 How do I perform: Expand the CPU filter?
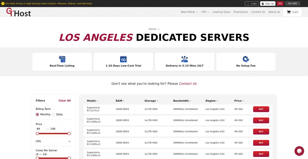pos(53,141)
